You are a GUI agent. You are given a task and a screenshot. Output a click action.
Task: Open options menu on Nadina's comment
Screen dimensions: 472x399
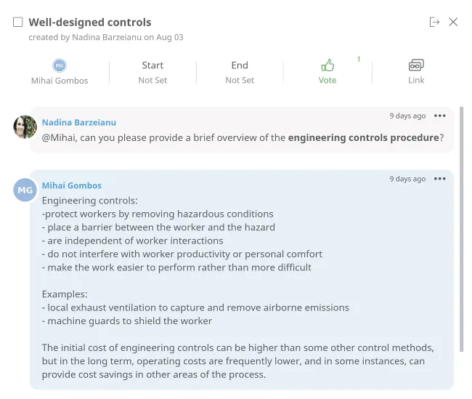[440, 116]
